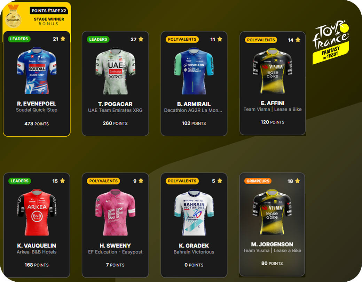Click E. Affini's 120 points label
The image size is (362, 282).
273,122
